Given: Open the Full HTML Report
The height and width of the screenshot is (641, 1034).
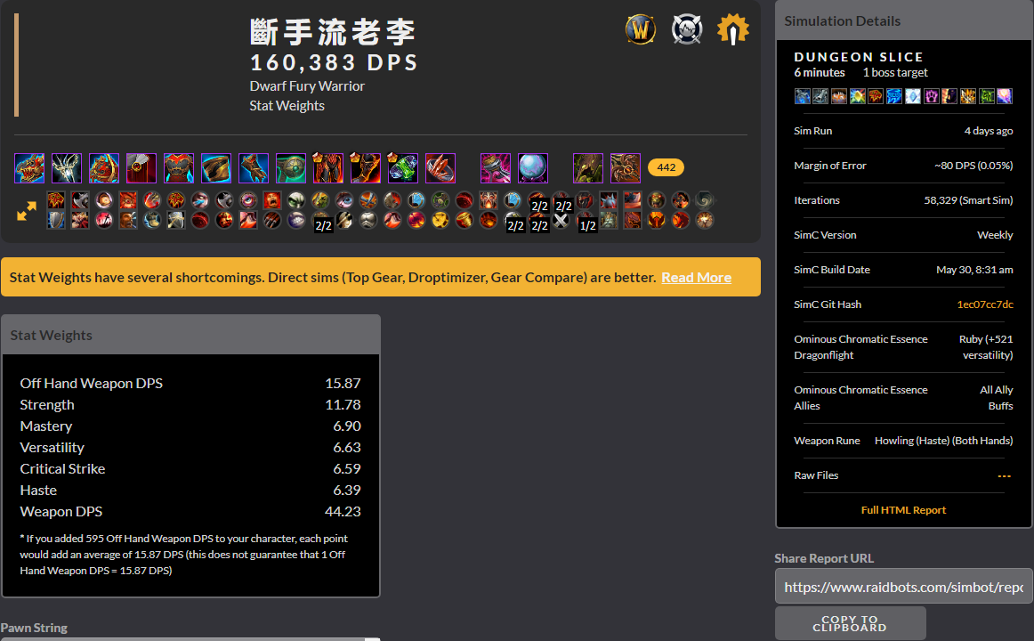Looking at the screenshot, I should click(902, 508).
